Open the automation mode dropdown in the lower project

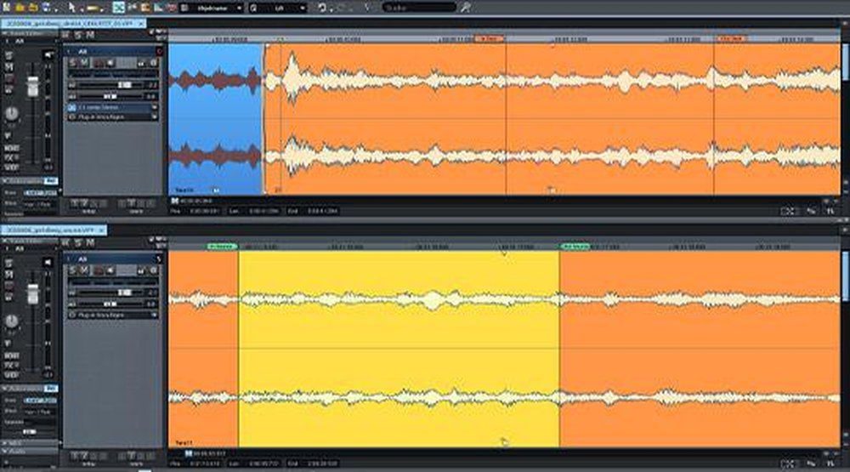click(x=40, y=401)
